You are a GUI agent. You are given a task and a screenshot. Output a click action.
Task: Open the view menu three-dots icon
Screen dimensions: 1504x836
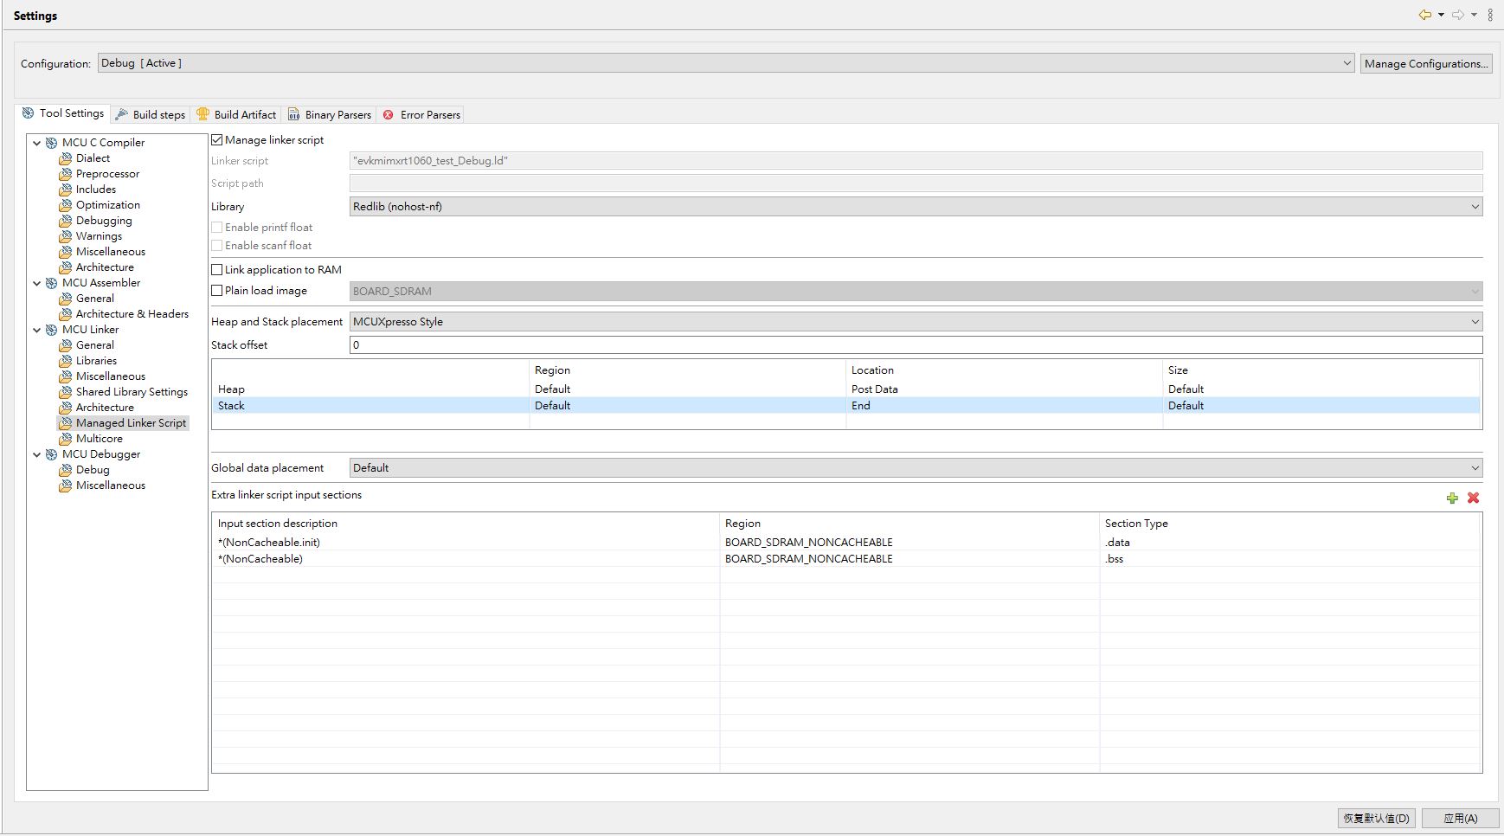coord(1490,15)
